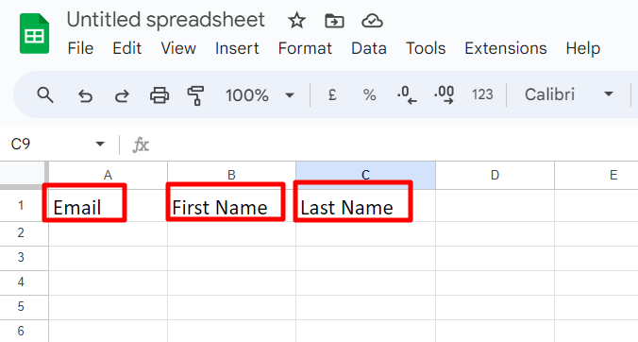Screen dimensions: 638x342
Task: Click the move to folder icon
Action: click(334, 21)
